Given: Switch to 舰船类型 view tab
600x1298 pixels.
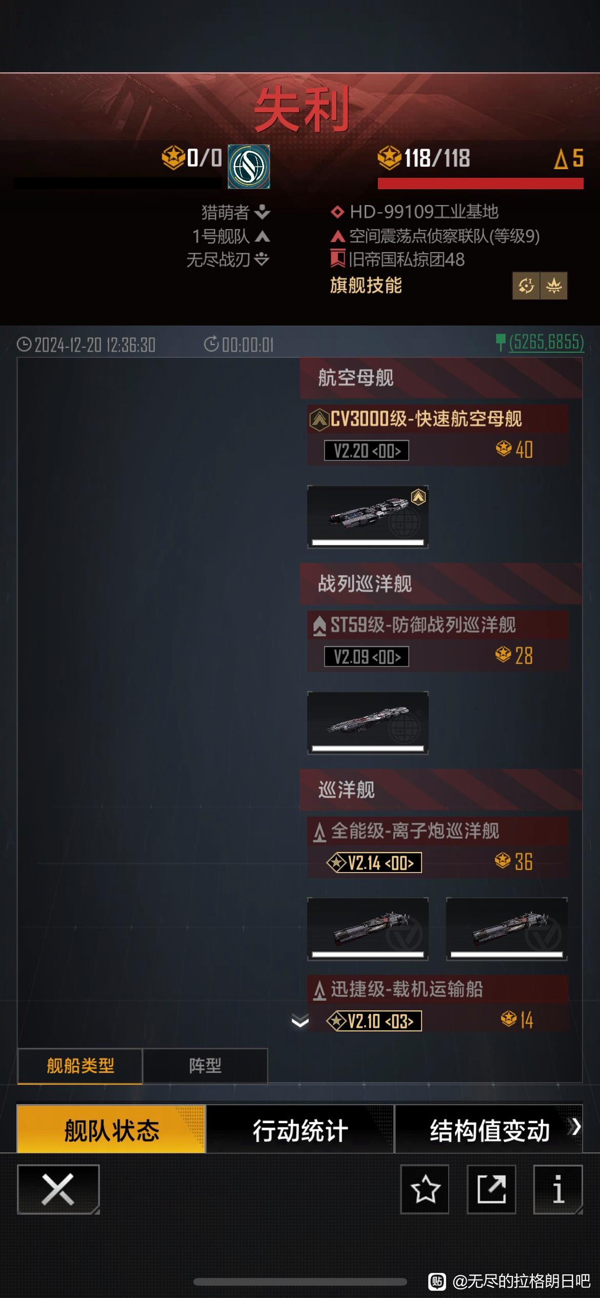Looking at the screenshot, I should pos(80,1066).
